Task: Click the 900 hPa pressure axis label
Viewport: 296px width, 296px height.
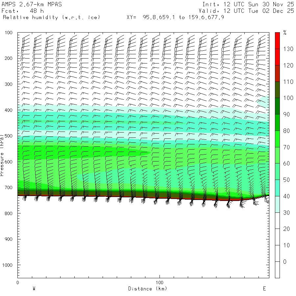Action: [9, 239]
